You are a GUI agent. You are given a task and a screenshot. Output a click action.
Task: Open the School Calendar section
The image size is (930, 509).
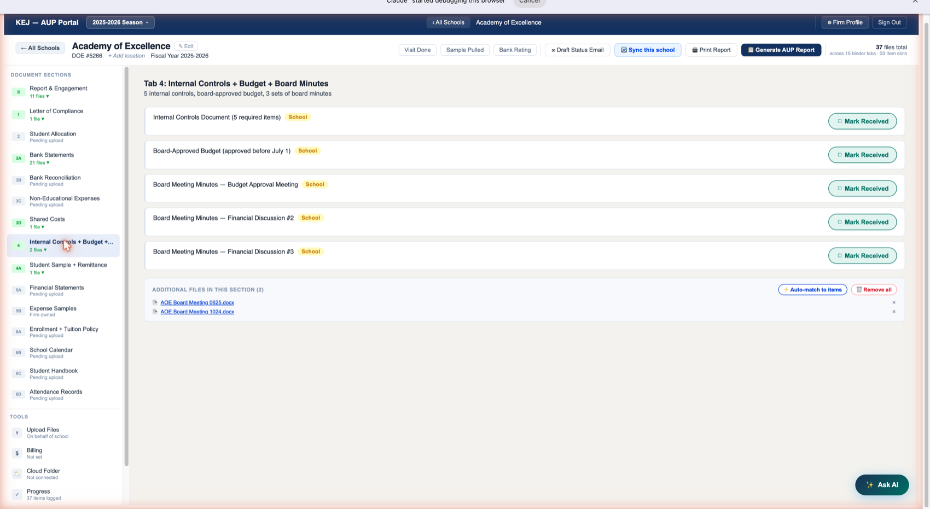(63, 353)
